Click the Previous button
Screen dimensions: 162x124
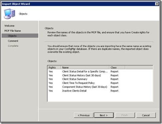coord(84,115)
